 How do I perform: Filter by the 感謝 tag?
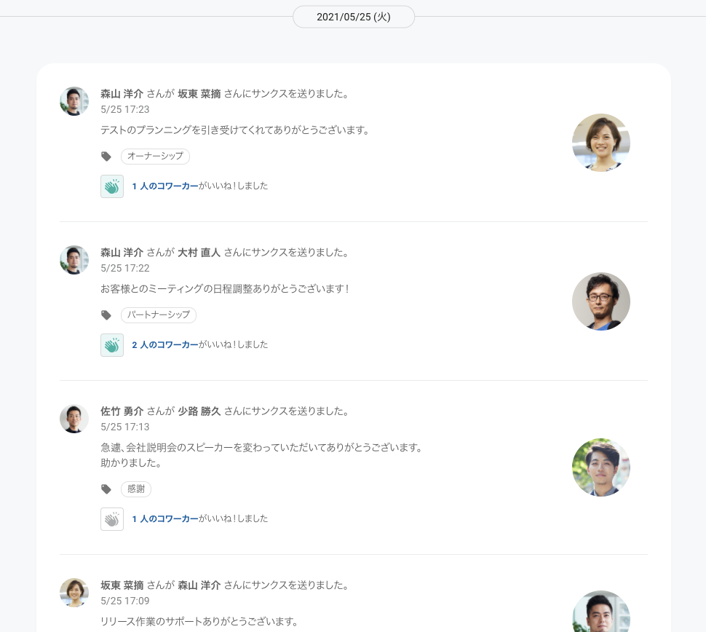[x=136, y=489]
